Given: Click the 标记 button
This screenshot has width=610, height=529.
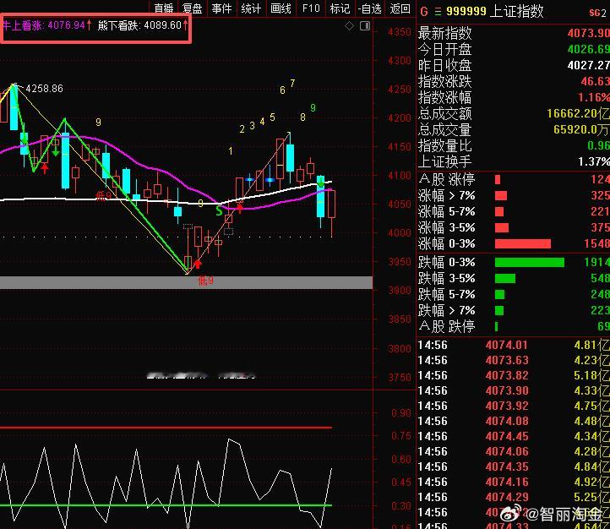Looking at the screenshot, I should click(340, 8).
